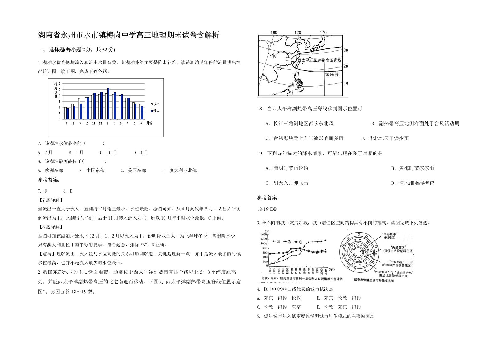
Task: Click the answer text 18-19 DB
Action: click(x=267, y=209)
